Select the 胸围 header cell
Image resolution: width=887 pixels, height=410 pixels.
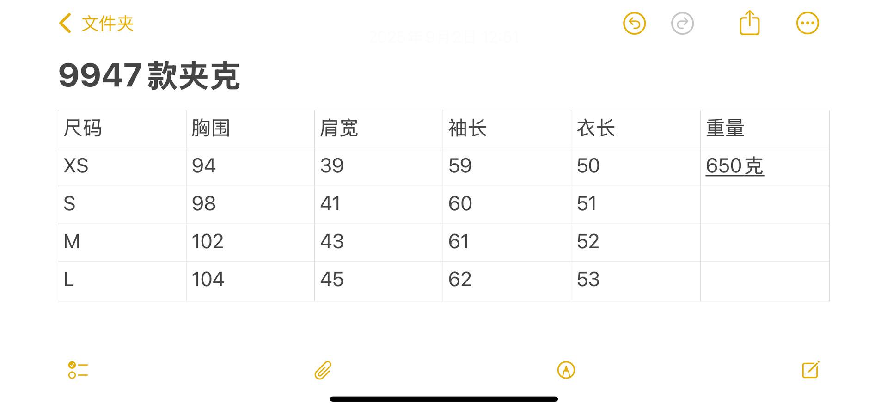(x=250, y=129)
